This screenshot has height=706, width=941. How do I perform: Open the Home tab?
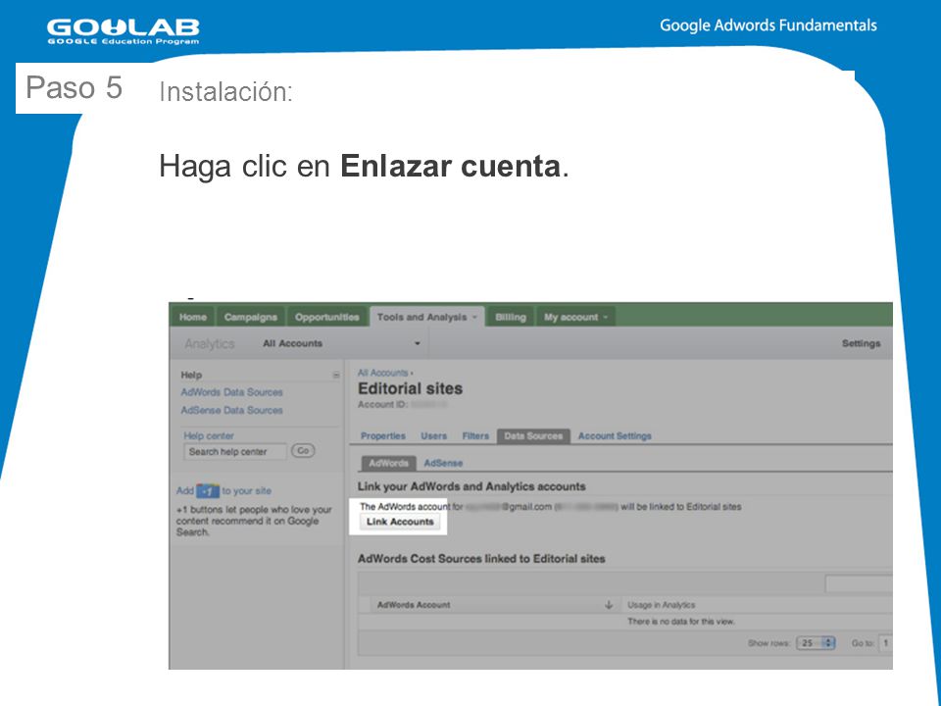(x=193, y=317)
